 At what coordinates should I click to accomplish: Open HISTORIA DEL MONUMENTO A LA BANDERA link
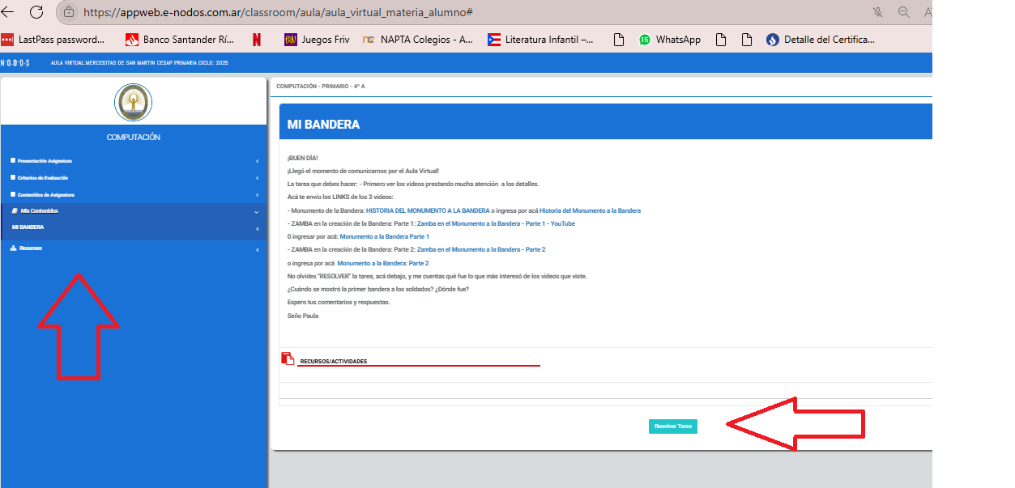pos(427,210)
